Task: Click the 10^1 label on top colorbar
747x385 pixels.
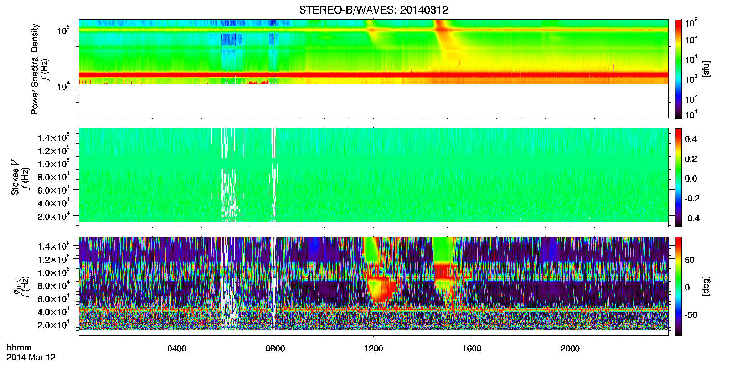Action: [x=691, y=115]
